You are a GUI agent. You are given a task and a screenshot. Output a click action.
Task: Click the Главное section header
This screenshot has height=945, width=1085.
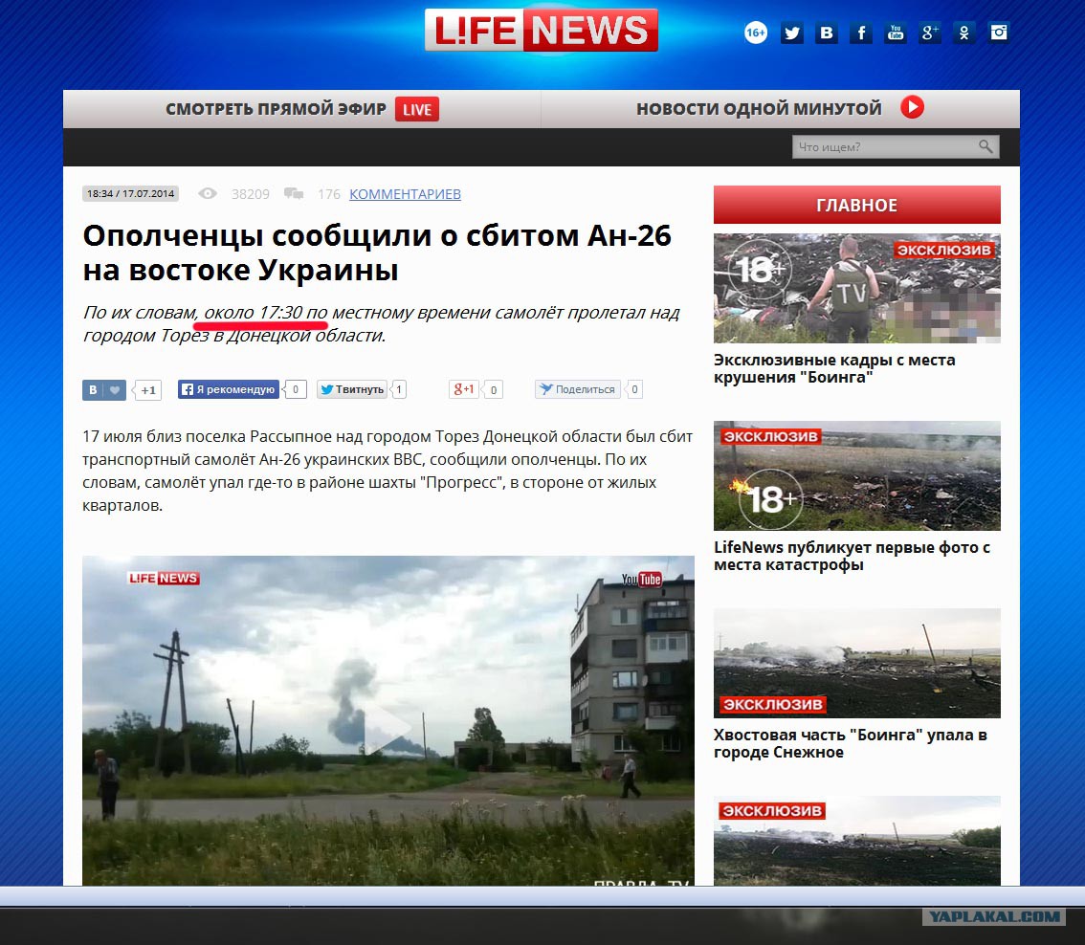pos(856,205)
